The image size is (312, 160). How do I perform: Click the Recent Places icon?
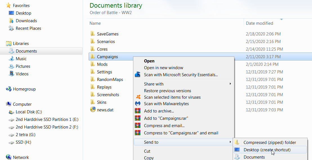click(11, 28)
